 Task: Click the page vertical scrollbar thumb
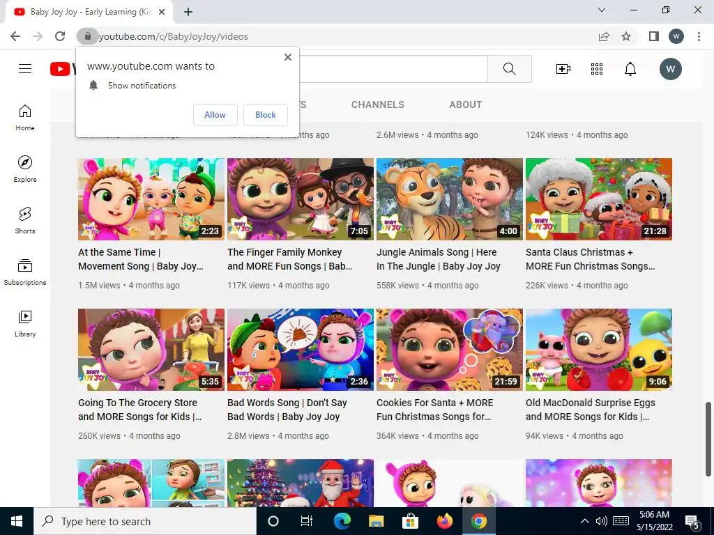709,439
